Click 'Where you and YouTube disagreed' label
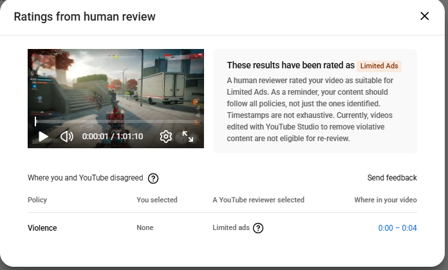The image size is (448, 270). coord(85,178)
